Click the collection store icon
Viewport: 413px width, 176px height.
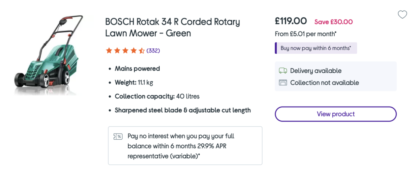pyautogui.click(x=283, y=83)
